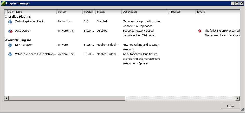Screen dimensions: 246x113
Task: Click the Progress column header
Action: coord(182,12)
